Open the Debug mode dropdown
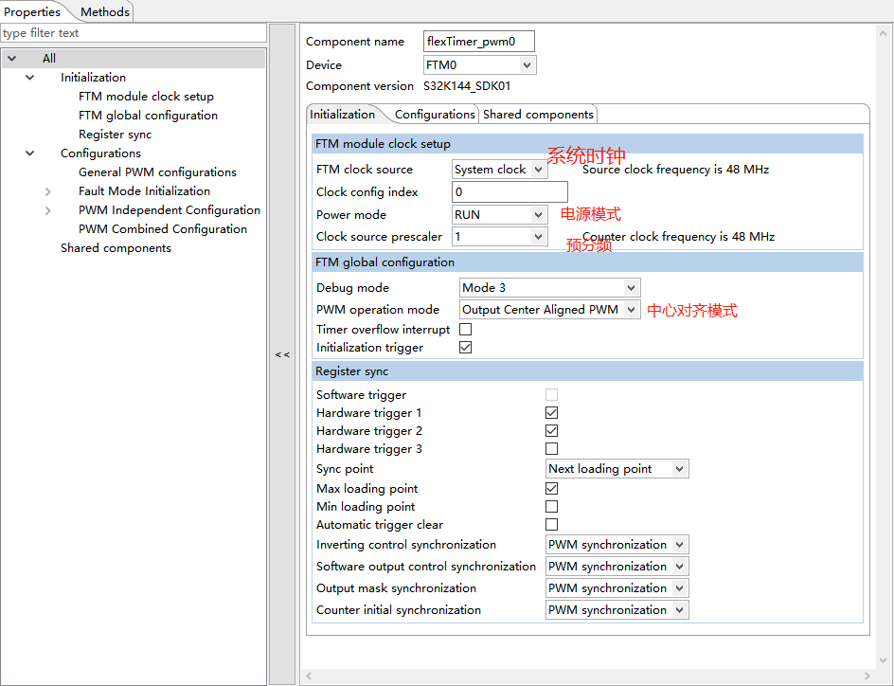 [x=549, y=287]
